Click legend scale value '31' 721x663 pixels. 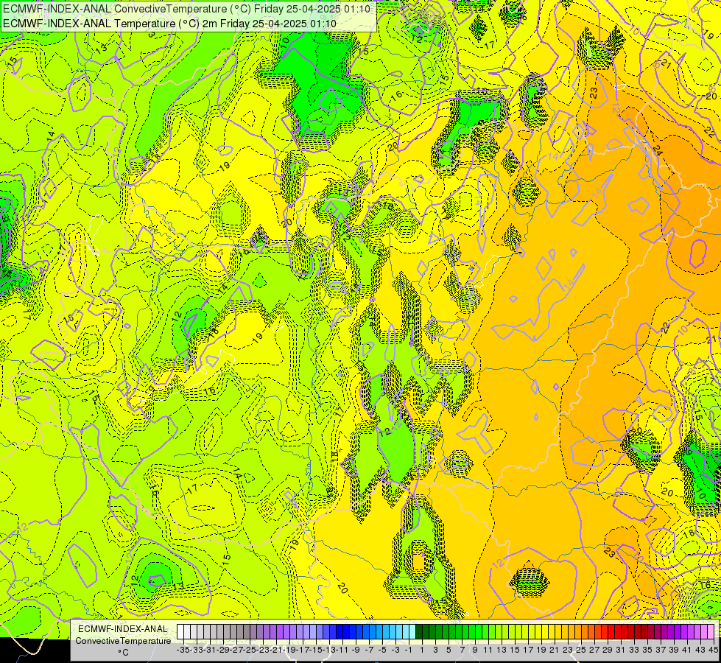tap(622, 650)
